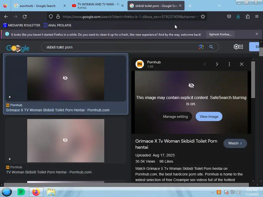Click play icon on second result card

click(x=10, y=159)
